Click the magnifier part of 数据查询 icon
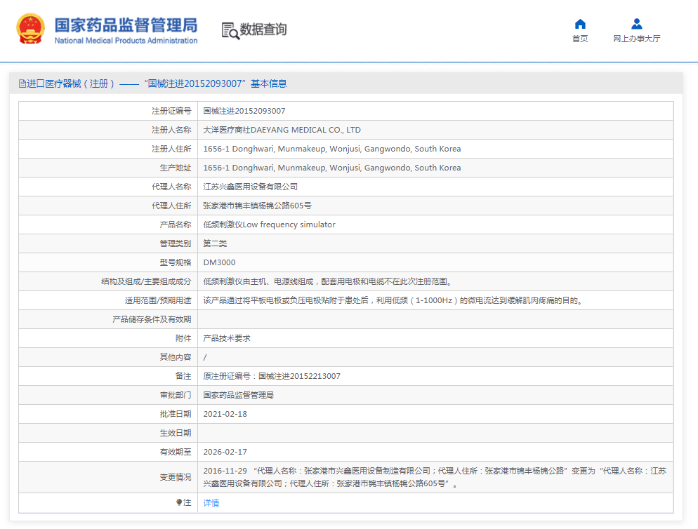 click(235, 34)
